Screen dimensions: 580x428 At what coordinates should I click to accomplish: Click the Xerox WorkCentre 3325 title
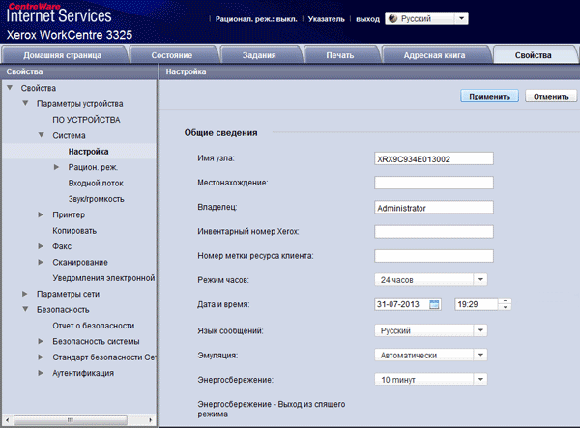point(70,35)
